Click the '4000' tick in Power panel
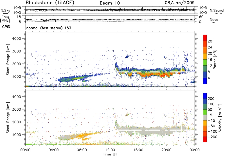 [17, 39]
